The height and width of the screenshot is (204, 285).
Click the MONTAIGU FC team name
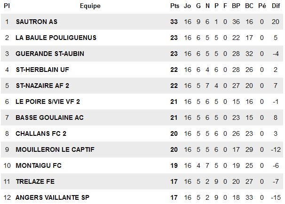pyautogui.click(x=39, y=165)
